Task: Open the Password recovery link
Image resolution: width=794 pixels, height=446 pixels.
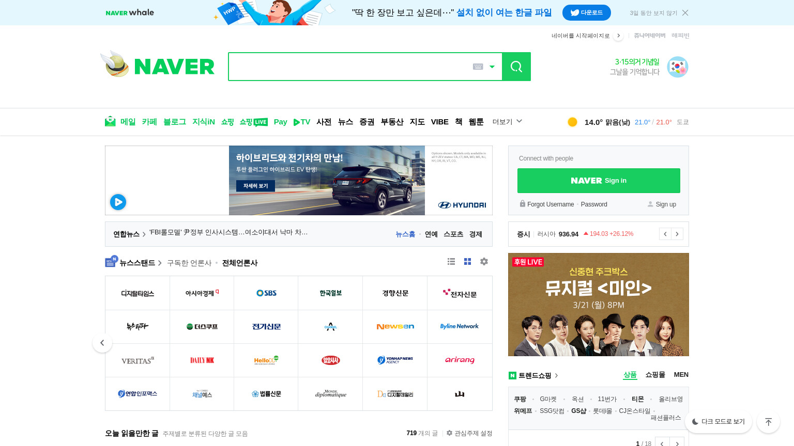Action: [594, 204]
